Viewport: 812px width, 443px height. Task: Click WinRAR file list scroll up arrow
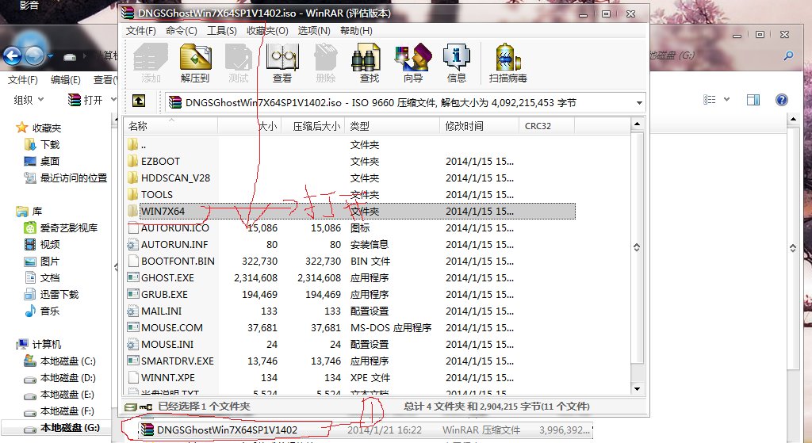[x=637, y=124]
